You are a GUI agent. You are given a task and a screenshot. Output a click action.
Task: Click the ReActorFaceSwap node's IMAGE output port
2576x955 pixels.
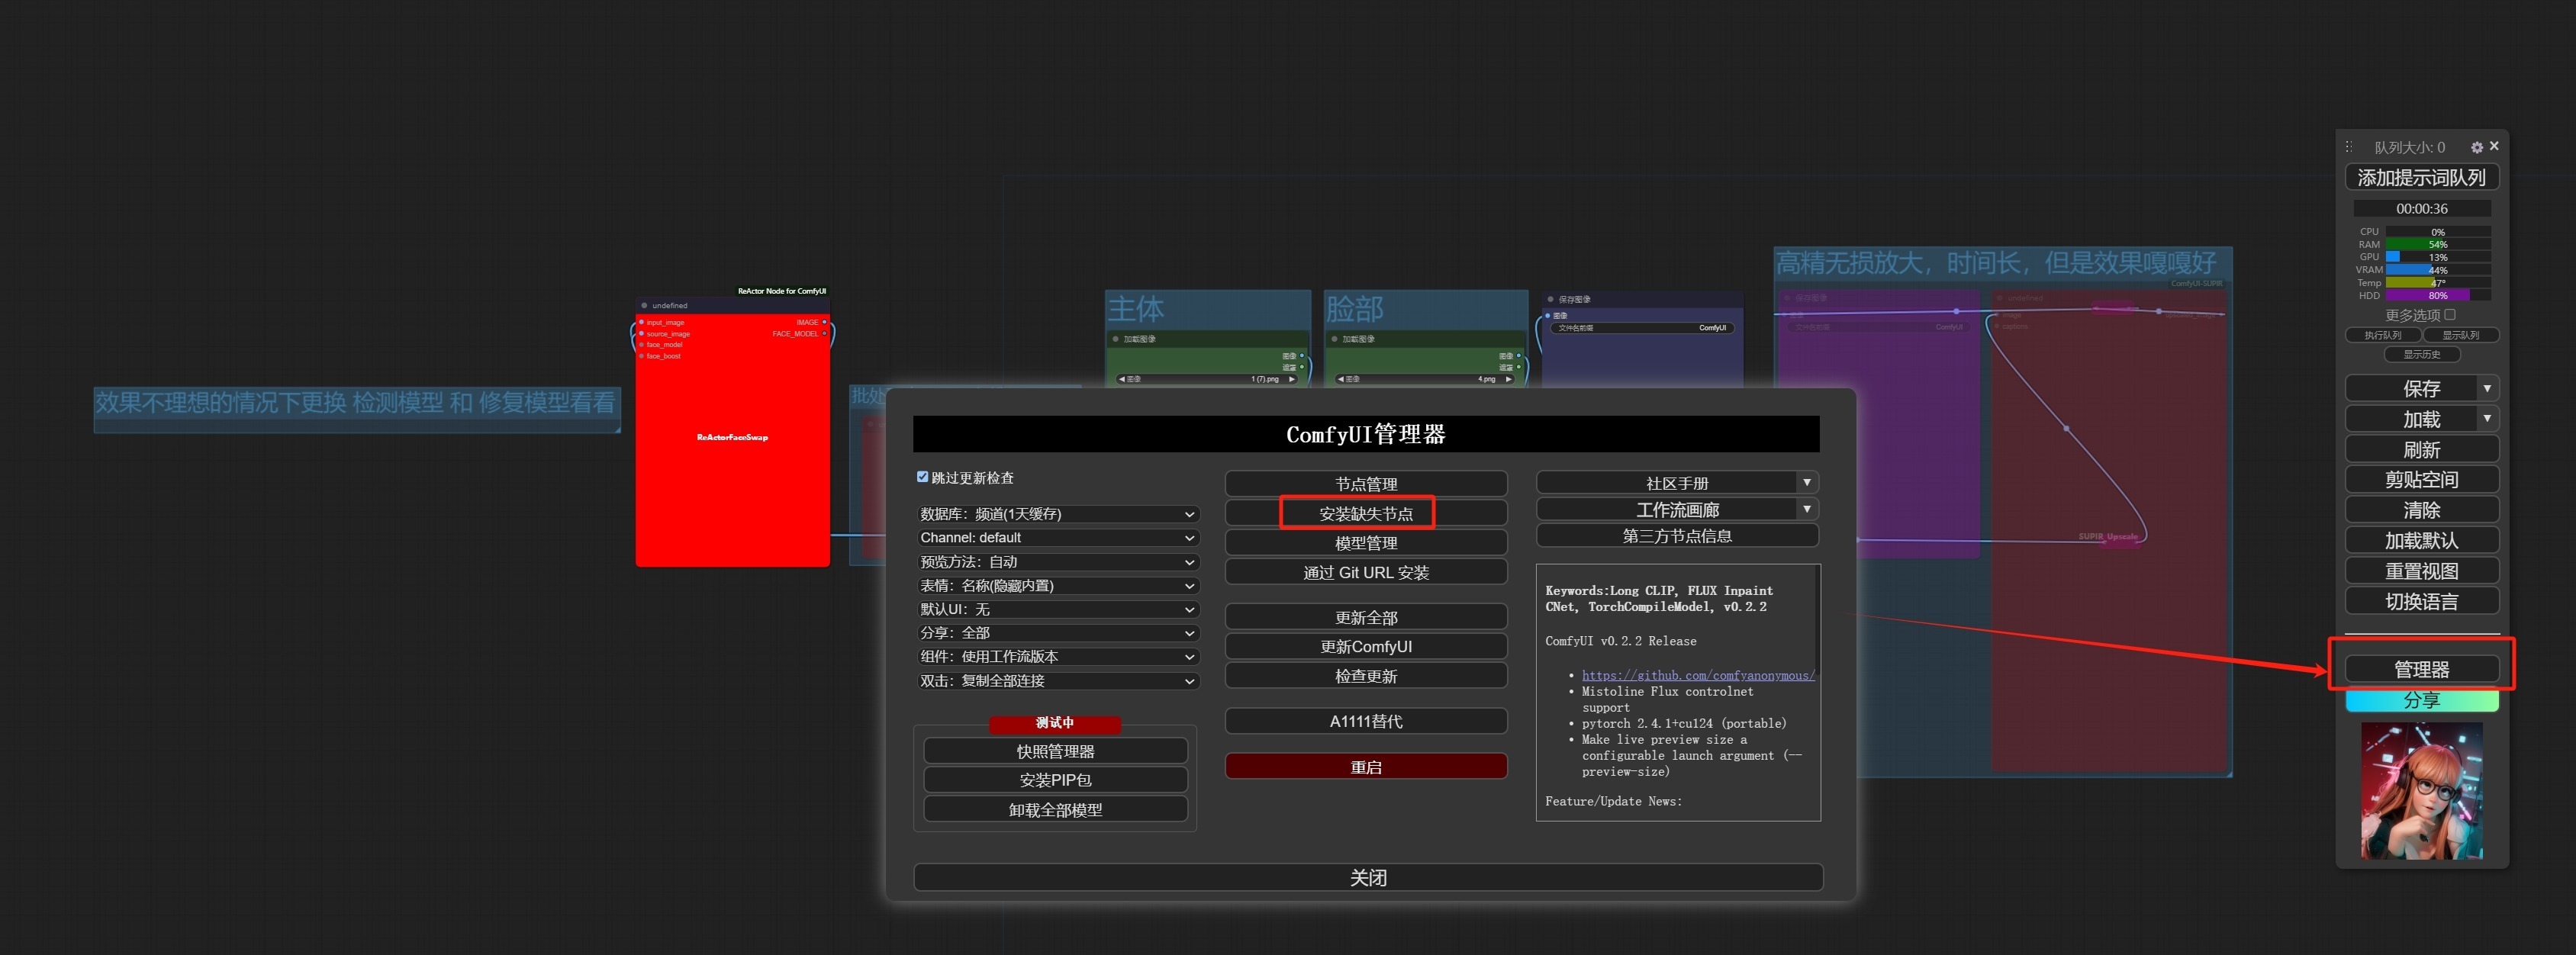coord(824,322)
